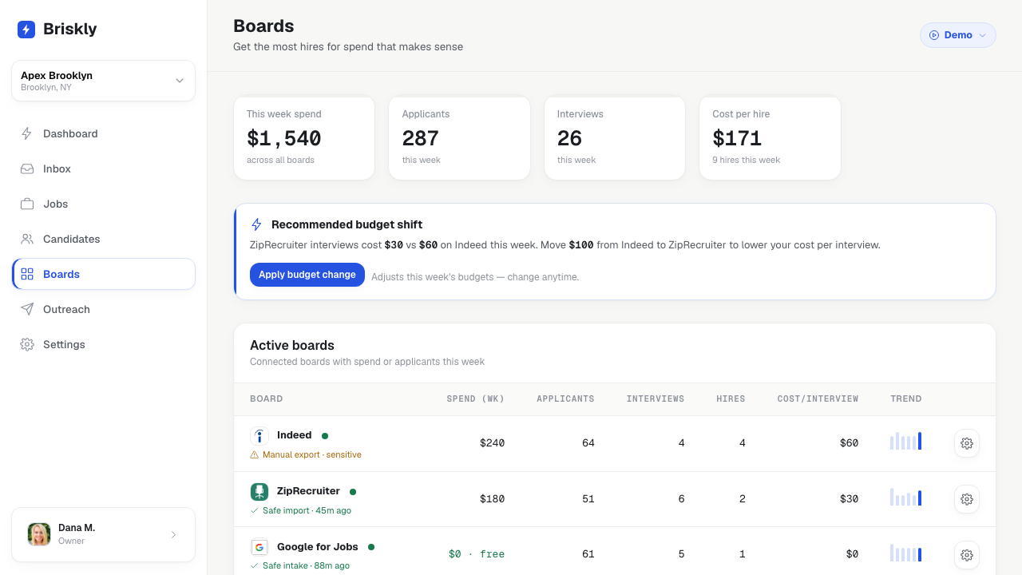Click Google for Jobs board name
The width and height of the screenshot is (1022, 575).
(317, 547)
